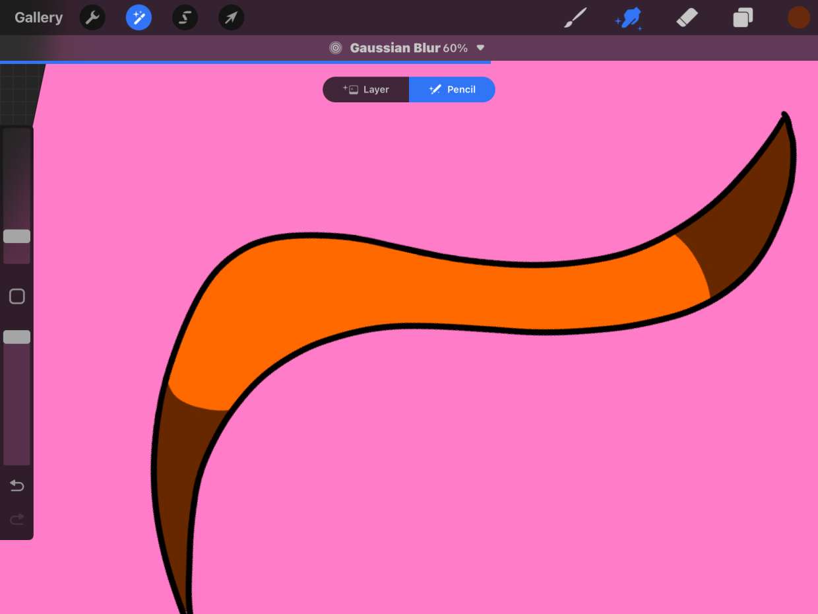Pick the Eraser tool

tap(687, 18)
